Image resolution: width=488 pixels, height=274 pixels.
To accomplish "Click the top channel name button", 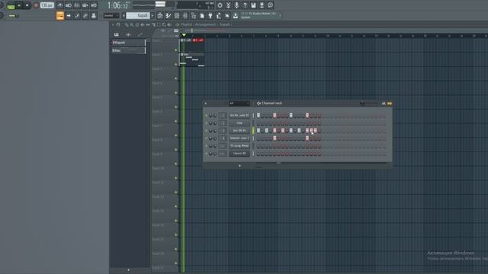I will [239, 115].
